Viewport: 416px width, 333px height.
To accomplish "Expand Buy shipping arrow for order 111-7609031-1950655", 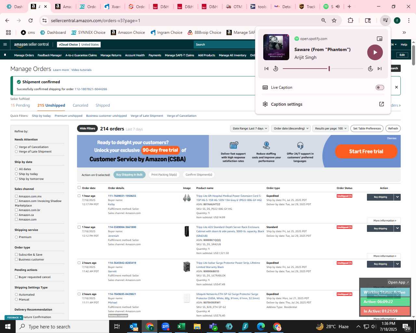I will tap(397, 197).
